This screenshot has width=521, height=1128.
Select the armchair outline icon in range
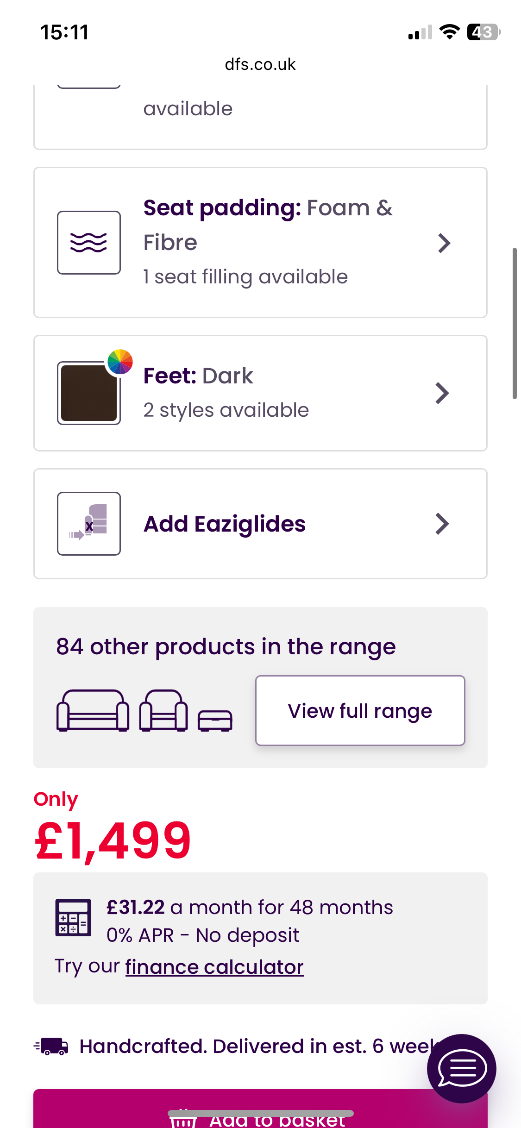point(163,710)
